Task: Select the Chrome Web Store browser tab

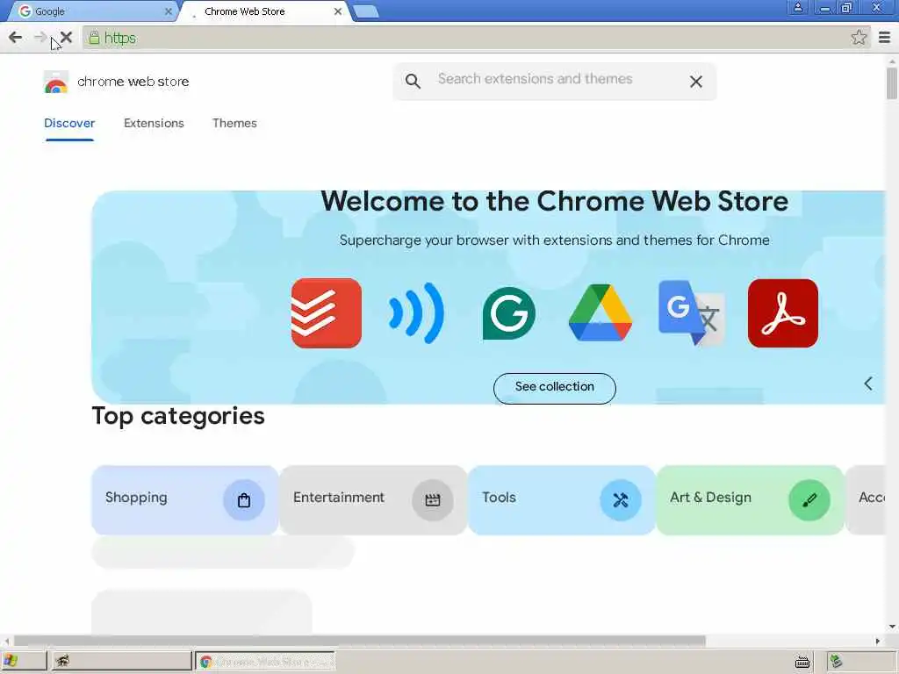Action: point(265,11)
